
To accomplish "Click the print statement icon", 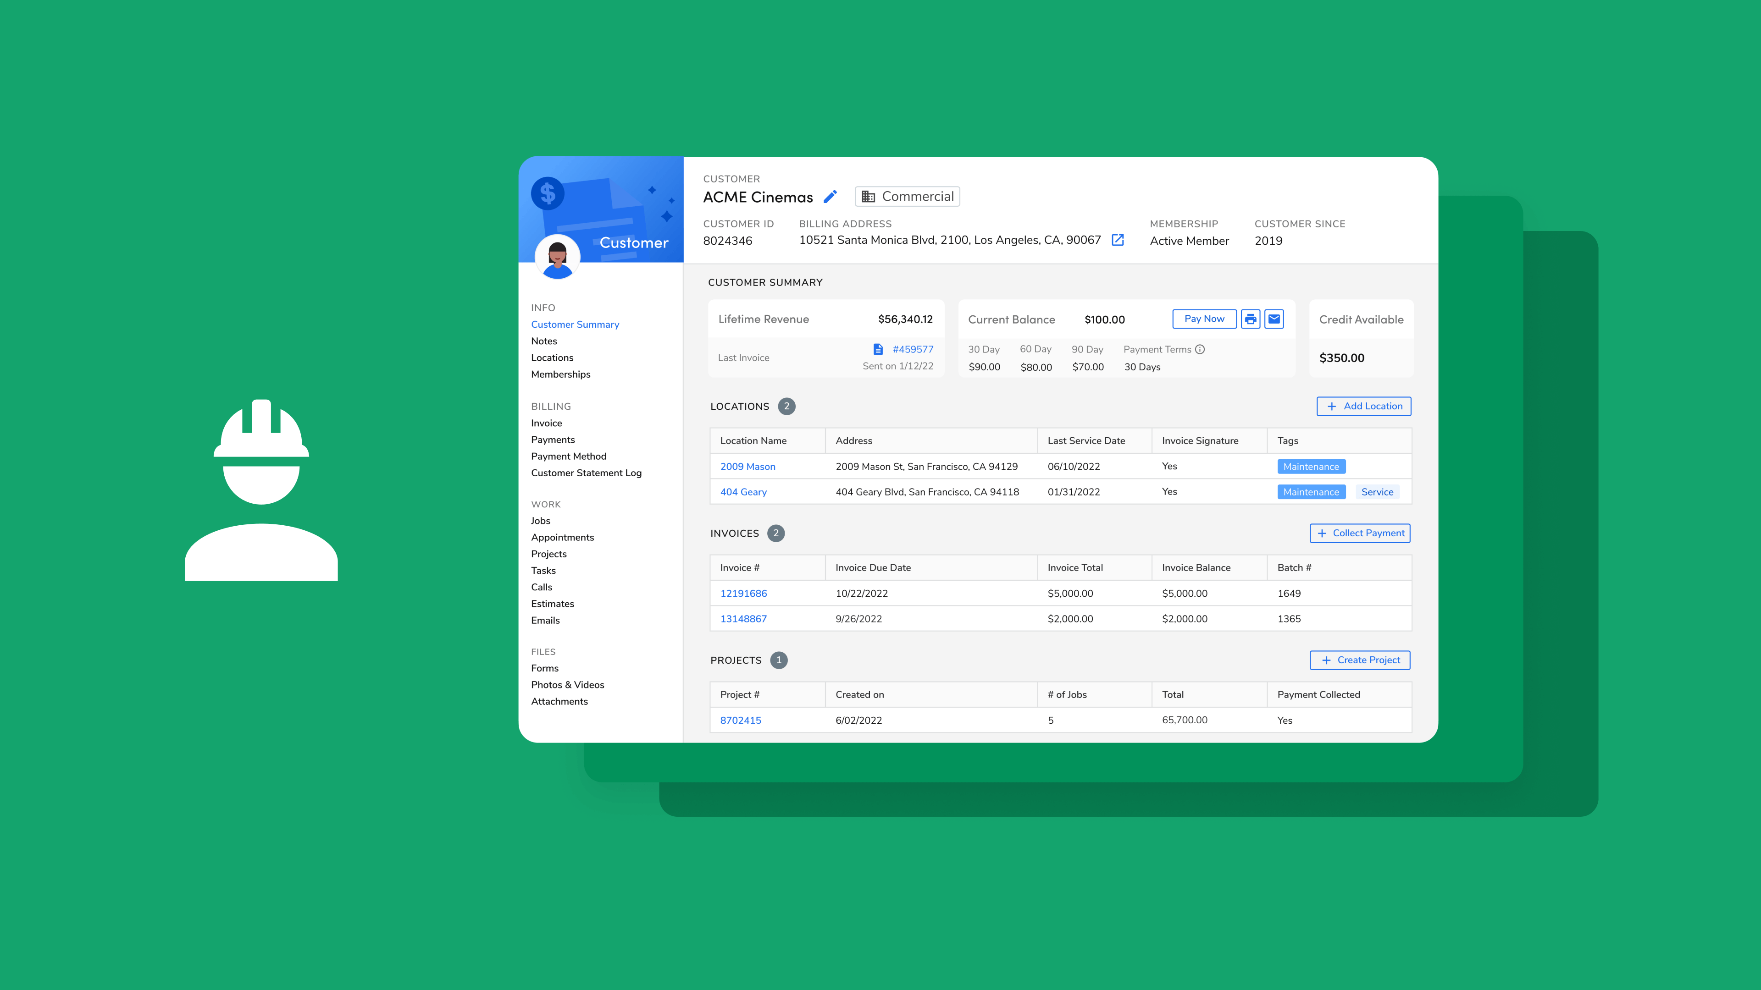I will pos(1250,319).
